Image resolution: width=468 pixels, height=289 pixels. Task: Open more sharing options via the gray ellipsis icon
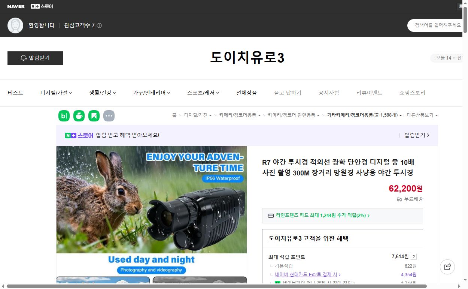click(x=109, y=116)
